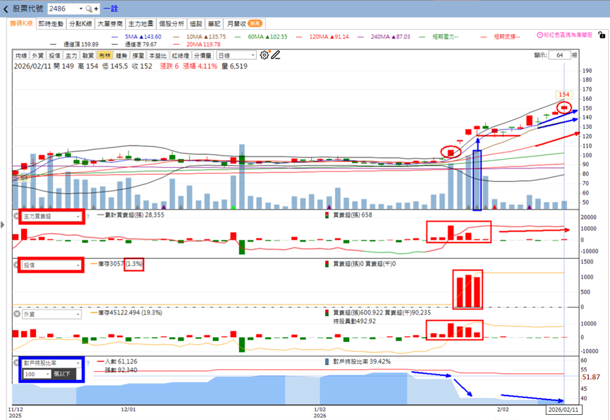Switch to the 追蹤 tab
The height and width of the screenshot is (420, 610).
click(196, 24)
